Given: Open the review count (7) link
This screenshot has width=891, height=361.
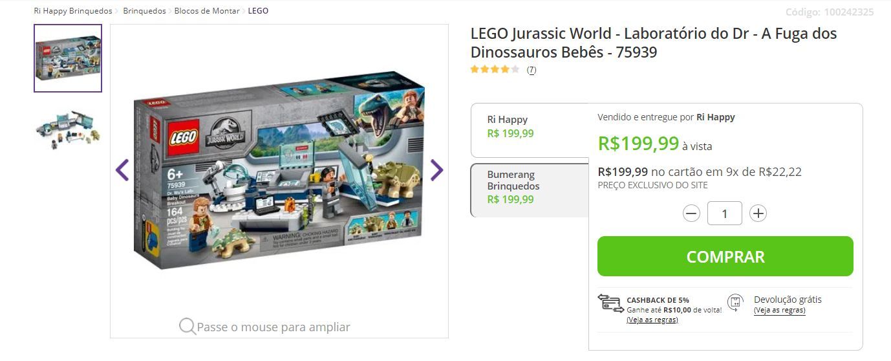Looking at the screenshot, I should [531, 70].
